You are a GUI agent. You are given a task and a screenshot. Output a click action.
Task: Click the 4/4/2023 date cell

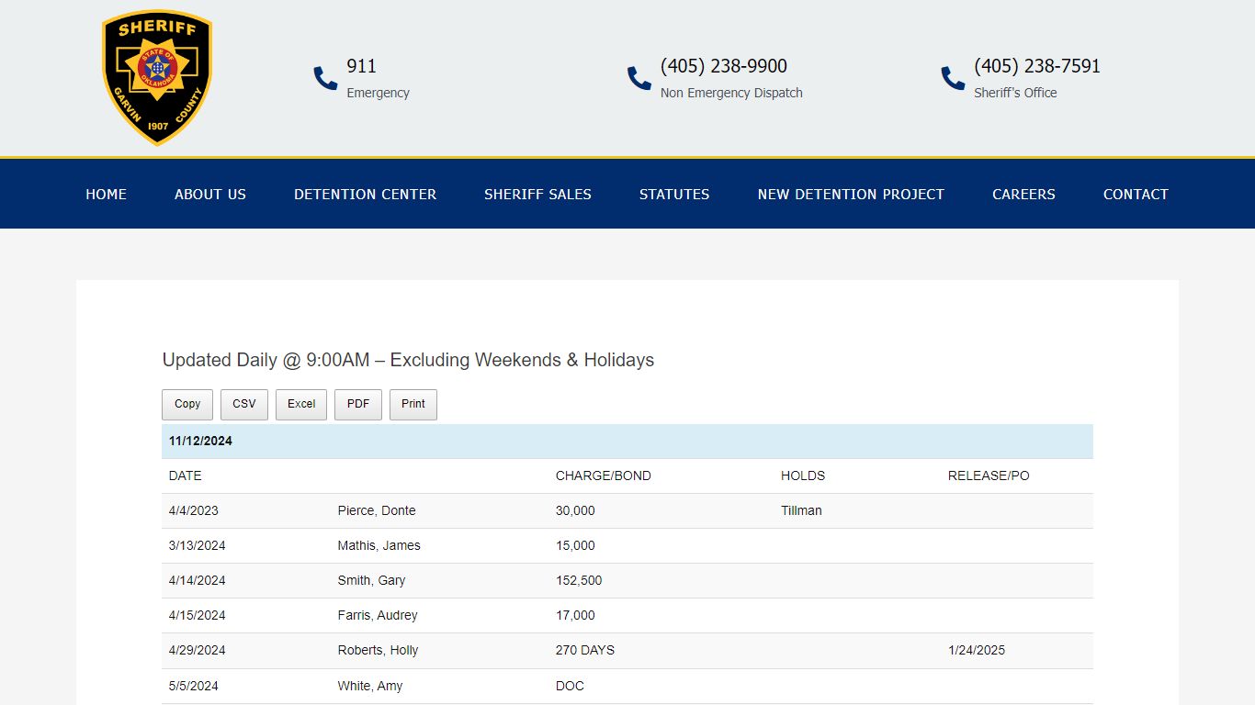(194, 511)
